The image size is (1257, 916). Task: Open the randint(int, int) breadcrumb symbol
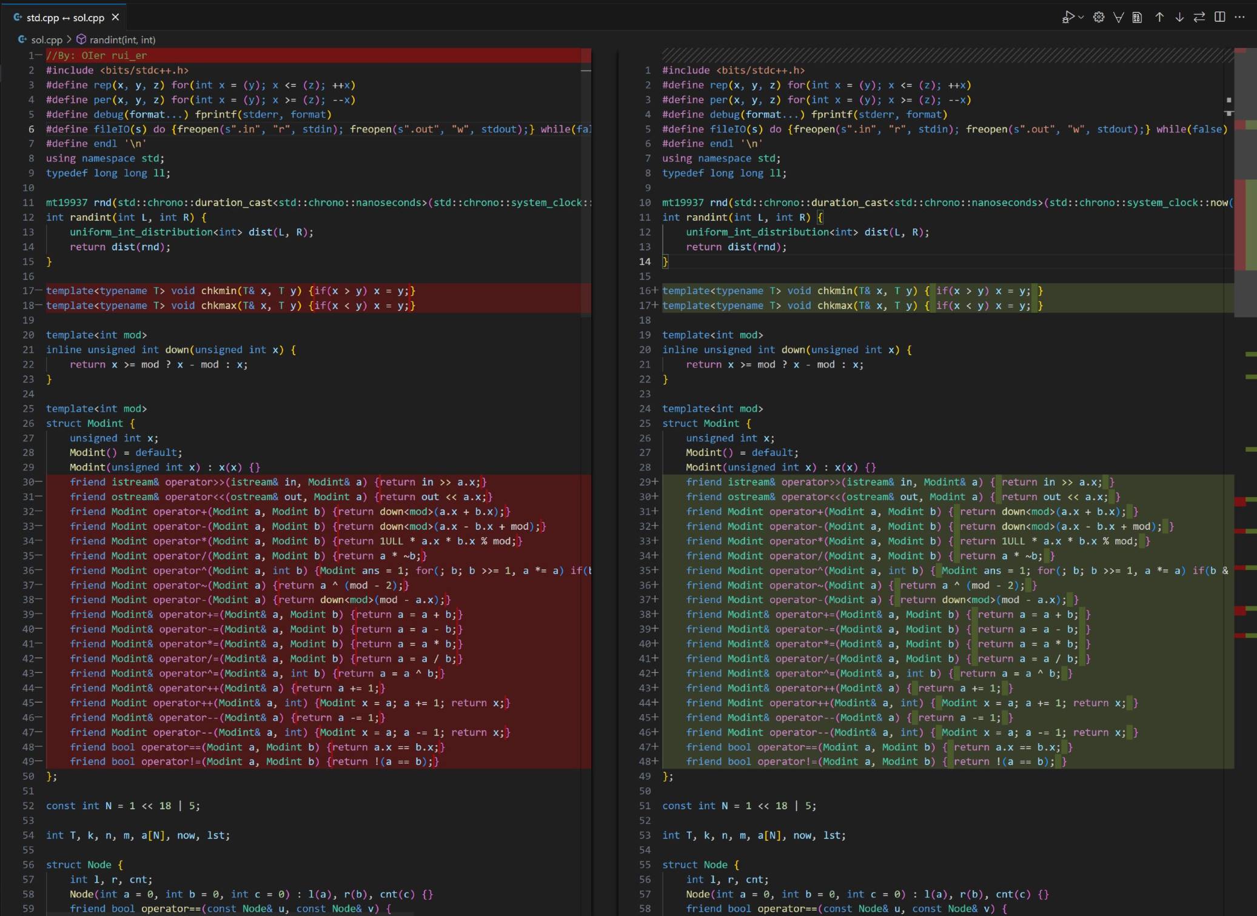coord(122,40)
